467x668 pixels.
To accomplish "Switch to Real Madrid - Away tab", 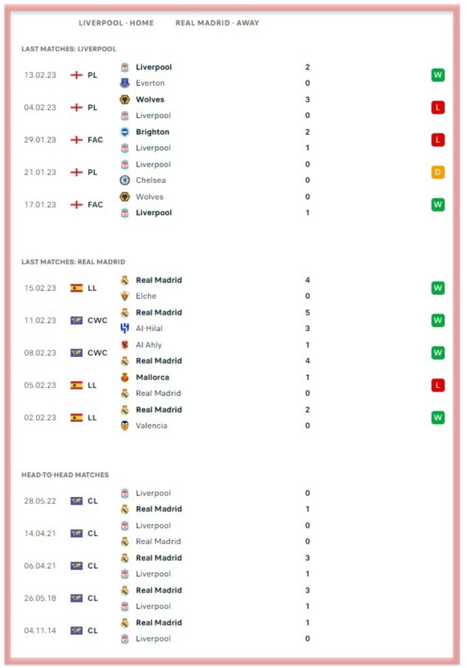I will click(x=217, y=23).
